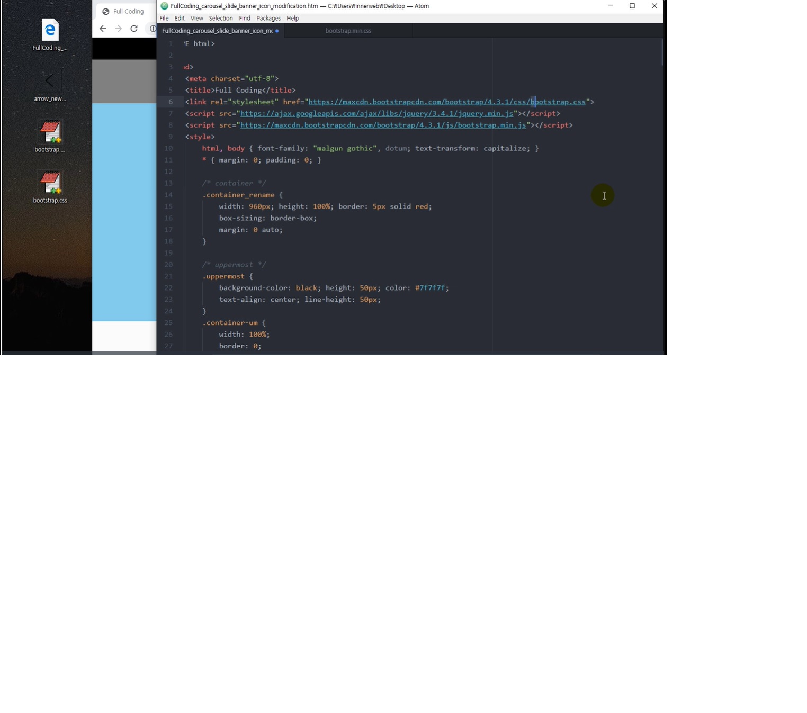Switch to the bootstrap.min.css tab
The width and height of the screenshot is (807, 713).
pyautogui.click(x=348, y=31)
